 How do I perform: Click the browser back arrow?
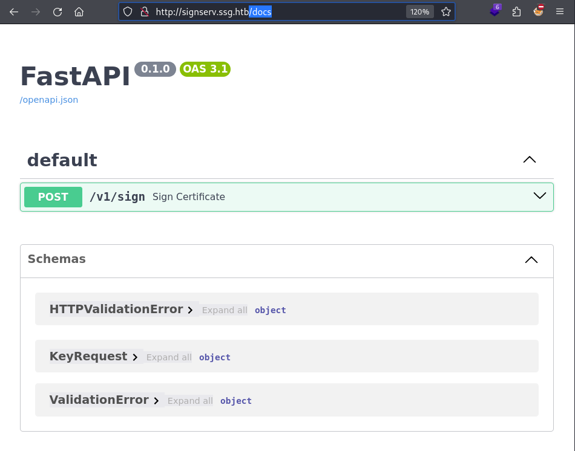[x=14, y=11]
